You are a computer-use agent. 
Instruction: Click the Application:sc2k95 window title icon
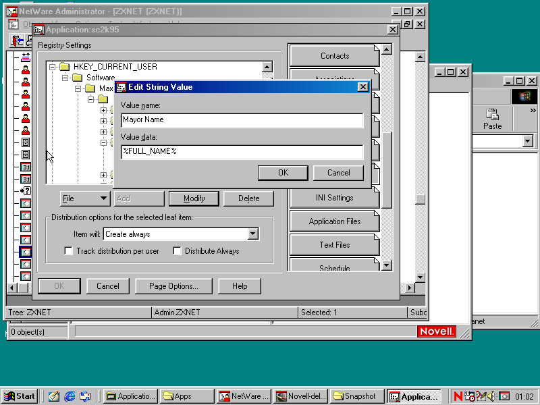click(x=39, y=30)
